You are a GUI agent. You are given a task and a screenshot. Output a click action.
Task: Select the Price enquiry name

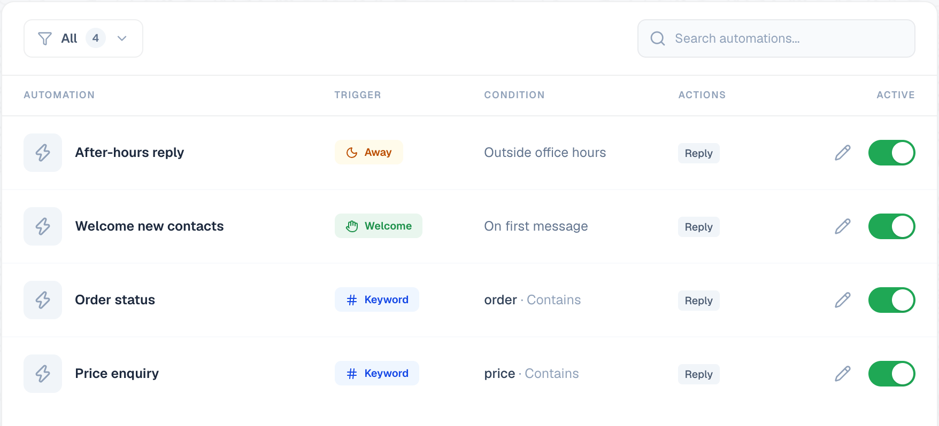click(117, 374)
